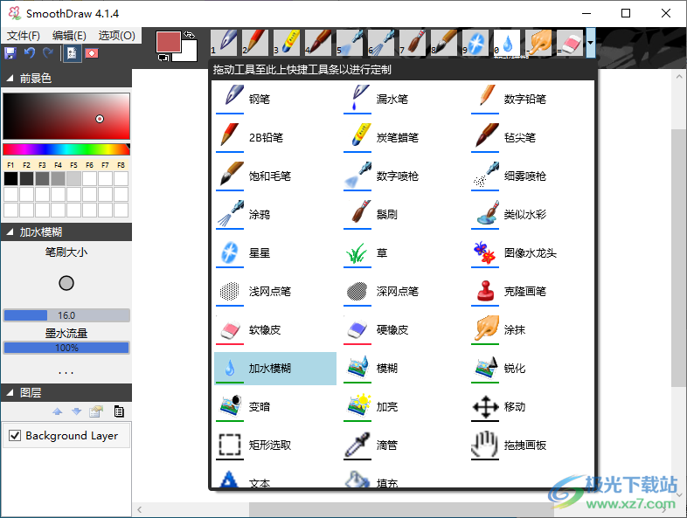
Task: Select the Background Layer row
Action: (66, 435)
